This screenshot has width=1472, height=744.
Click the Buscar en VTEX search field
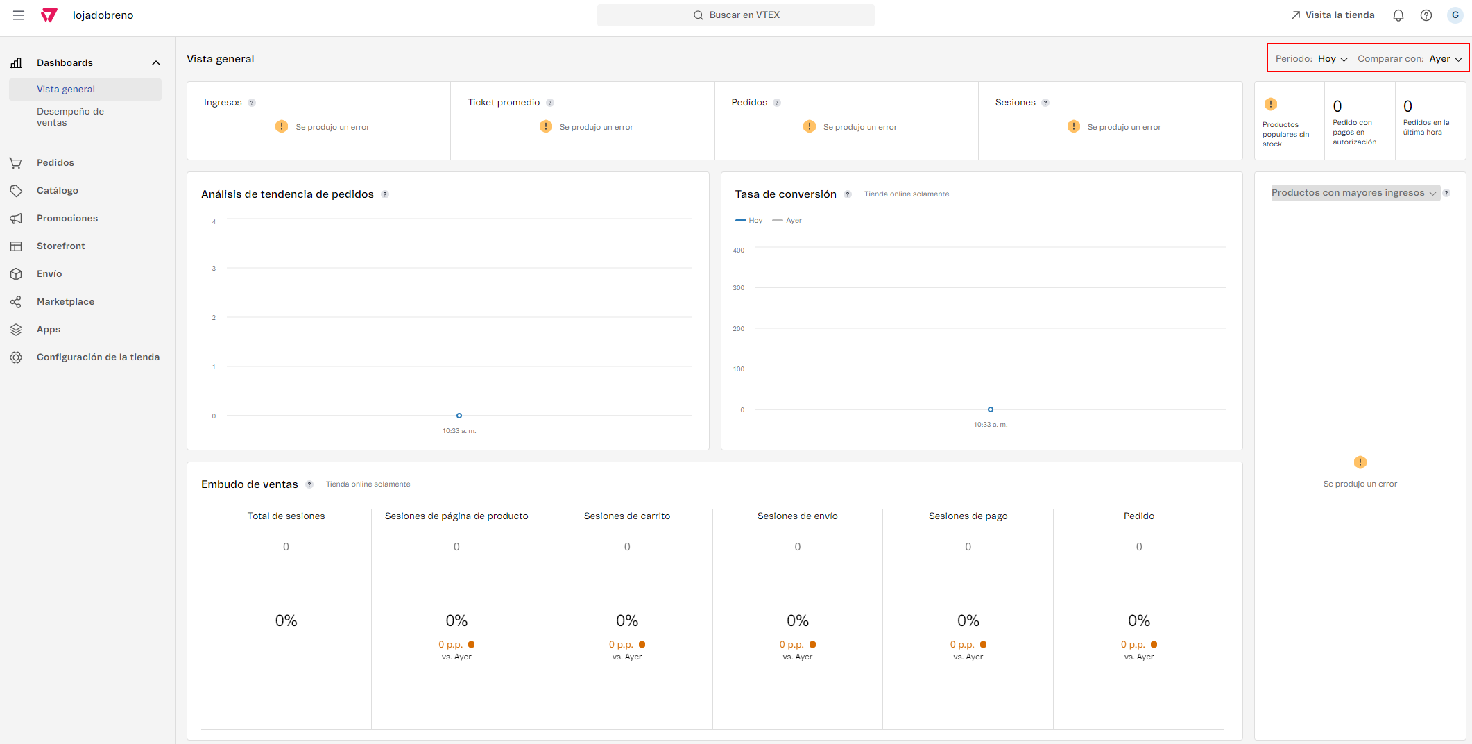735,15
